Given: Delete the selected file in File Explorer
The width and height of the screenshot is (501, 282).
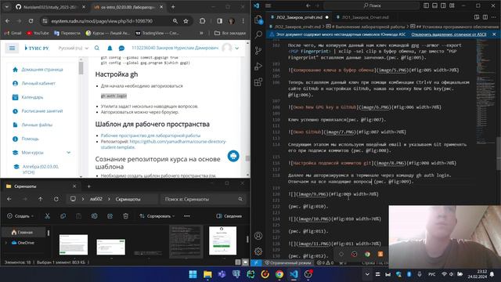Looking at the screenshot, I should pyautogui.click(x=125, y=216).
